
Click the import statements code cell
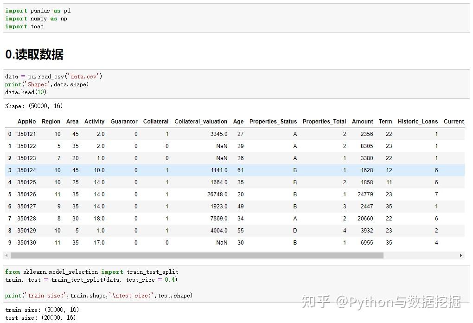[x=236, y=19]
